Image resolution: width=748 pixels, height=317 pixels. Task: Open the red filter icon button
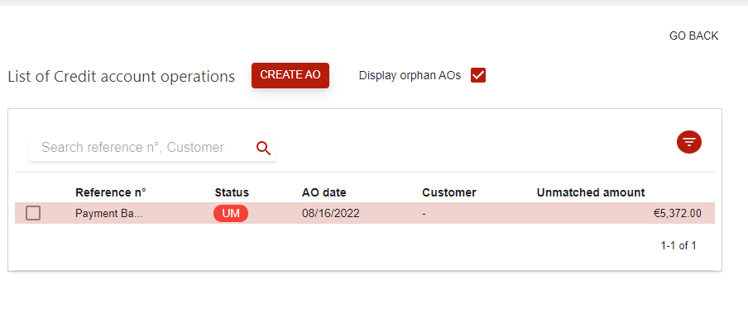[x=689, y=142]
